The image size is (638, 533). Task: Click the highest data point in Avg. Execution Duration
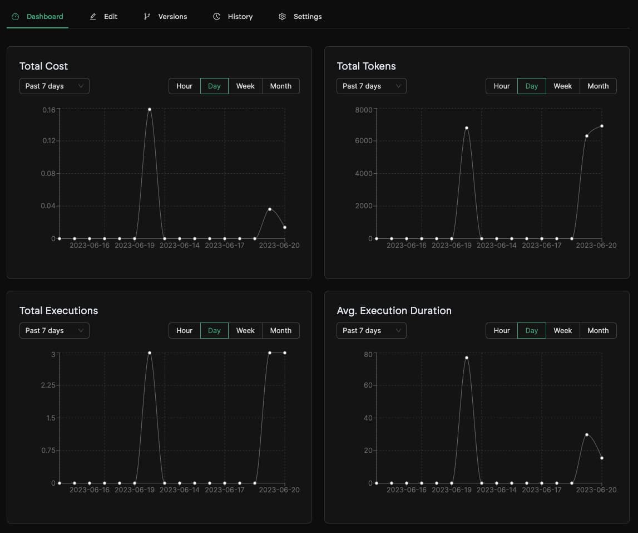(x=467, y=358)
